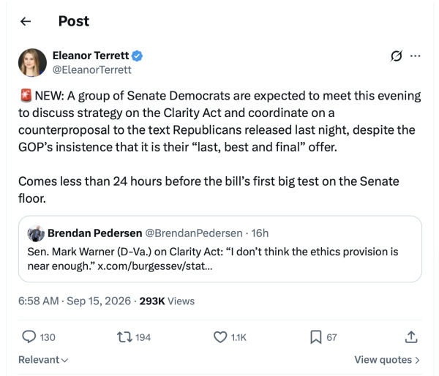Repost using the retweet arrows icon
Screen dimensions: 439x376
coord(124,337)
